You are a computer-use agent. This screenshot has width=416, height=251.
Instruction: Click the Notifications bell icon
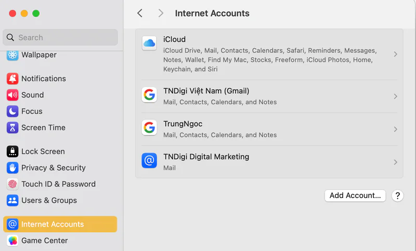coord(12,78)
